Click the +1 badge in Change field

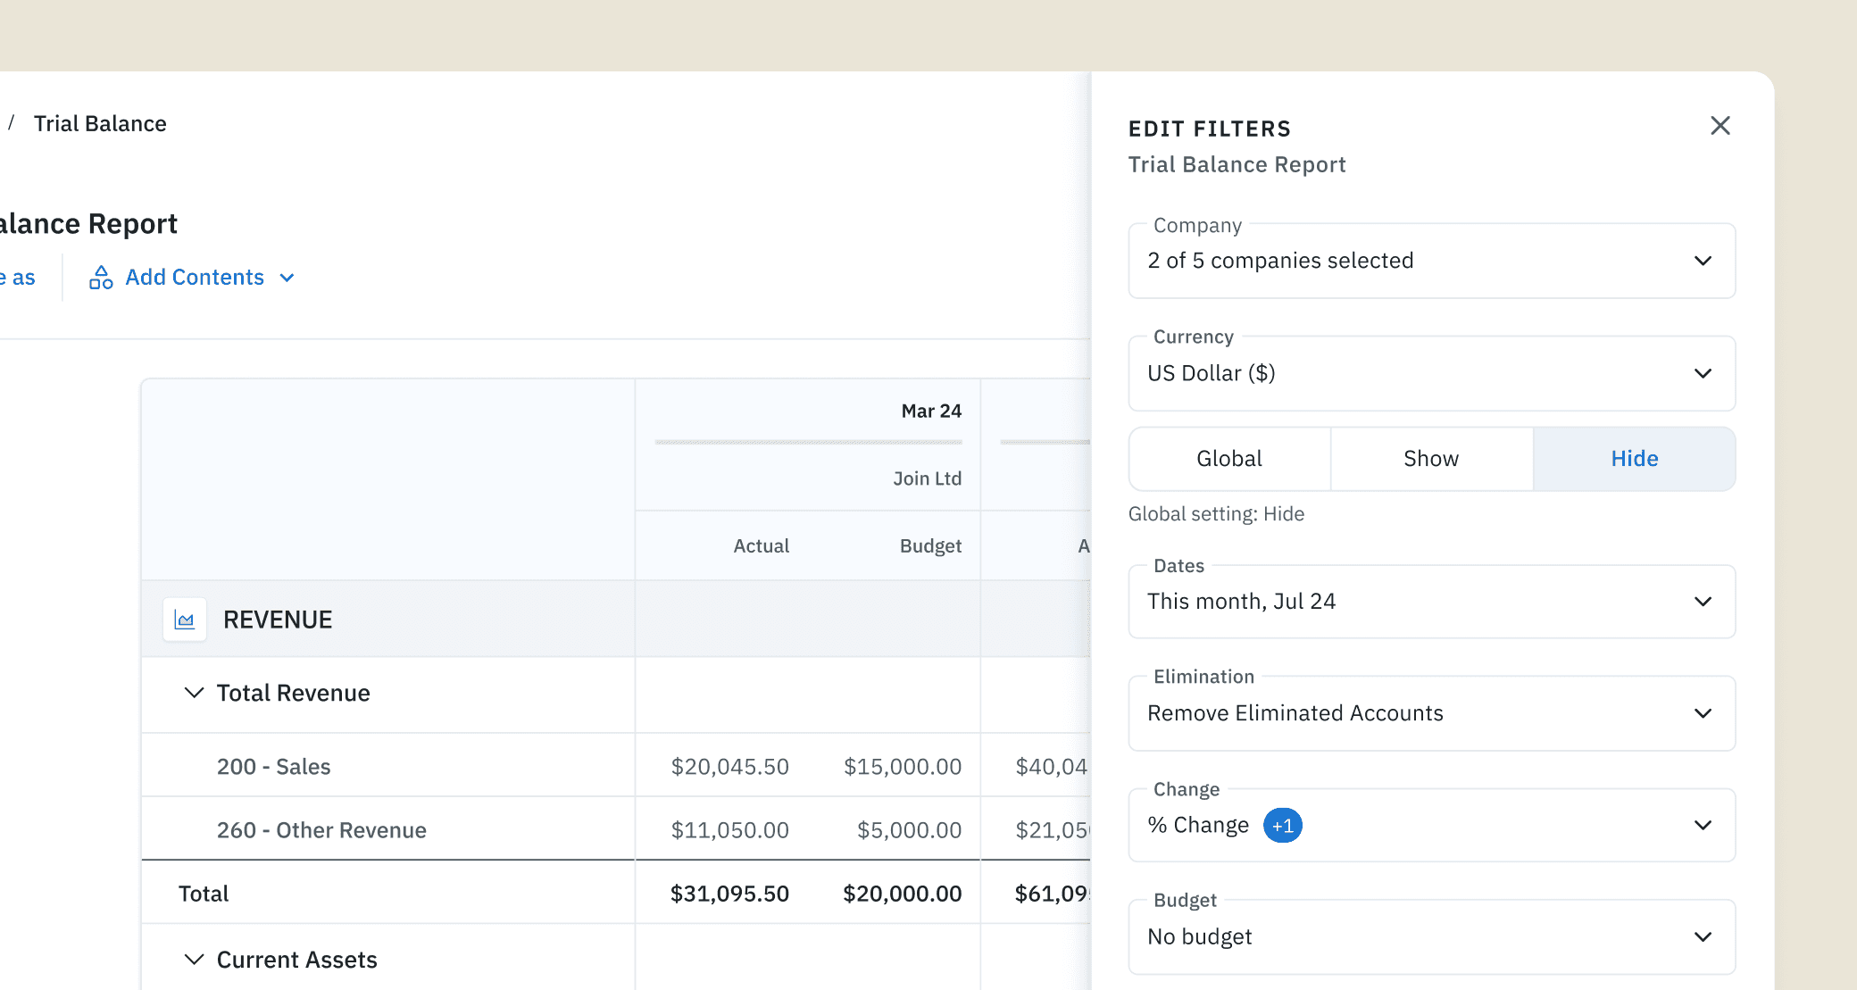(1282, 826)
